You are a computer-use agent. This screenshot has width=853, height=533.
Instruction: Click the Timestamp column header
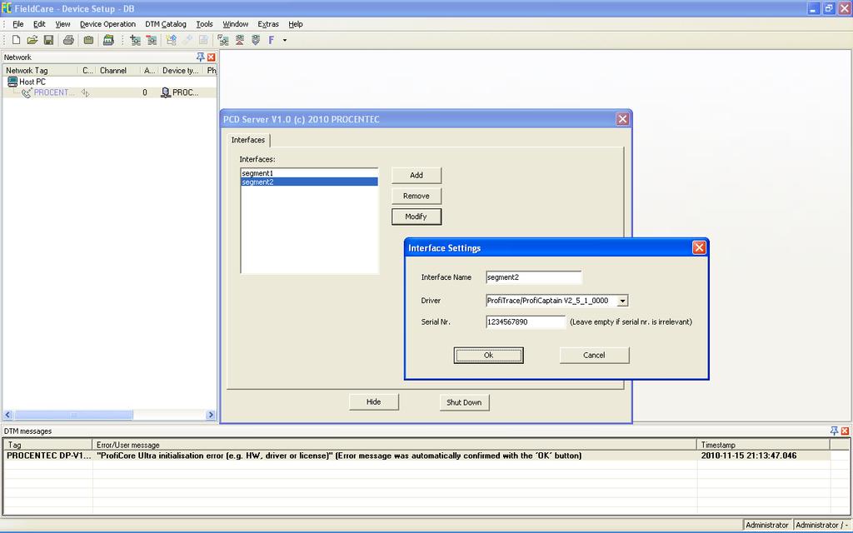coord(764,445)
